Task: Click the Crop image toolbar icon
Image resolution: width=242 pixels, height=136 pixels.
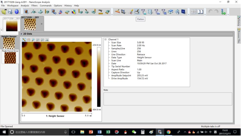Action: tap(123, 12)
